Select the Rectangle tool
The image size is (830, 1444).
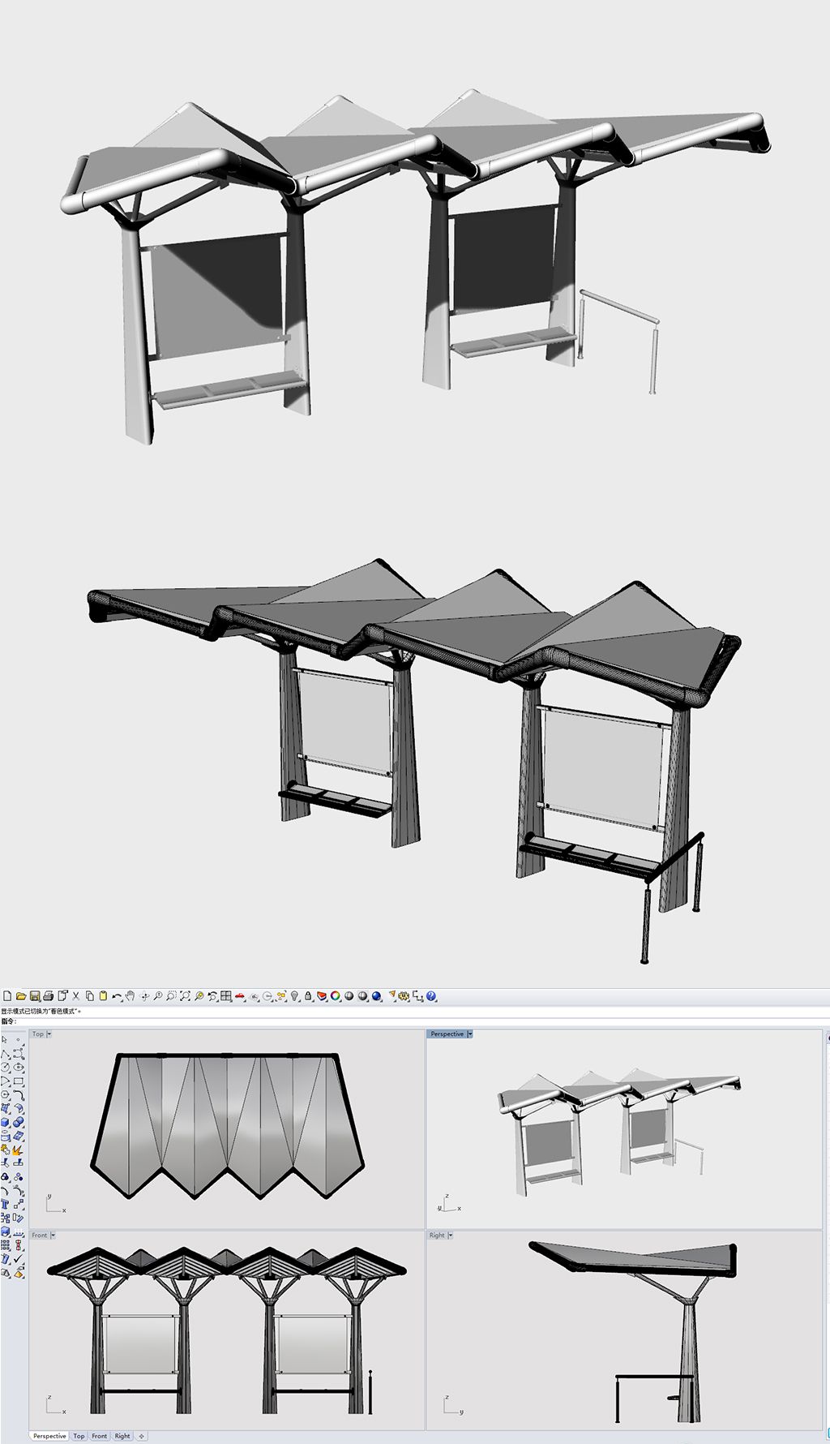pyautogui.click(x=19, y=1081)
